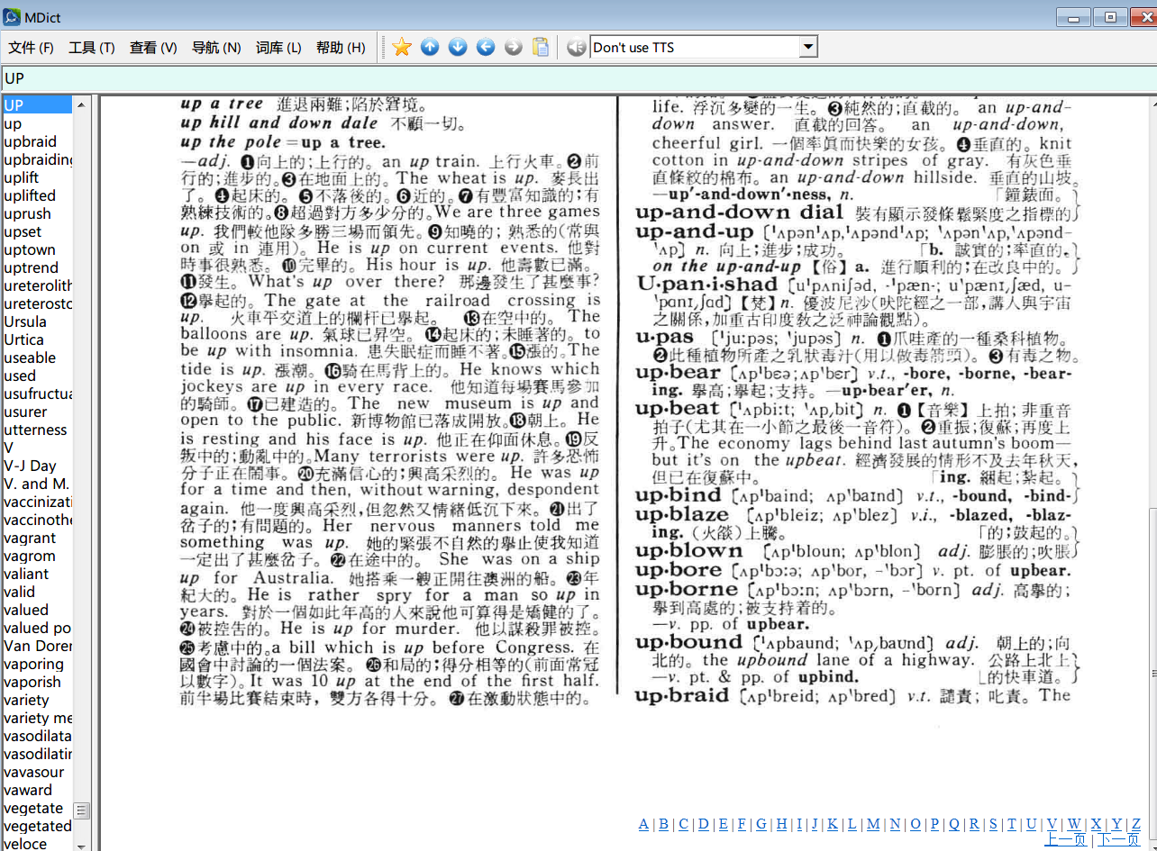The height and width of the screenshot is (851, 1157).
Task: Select 'uprush' in the word list
Action: tap(27, 213)
